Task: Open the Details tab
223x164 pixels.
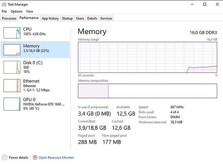Action: coord(92,18)
